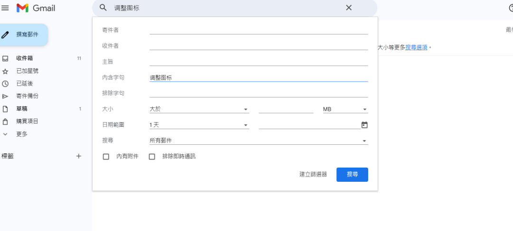Open the 1 天 date range dropdown
Image resolution: width=513 pixels, height=231 pixels.
199,125
